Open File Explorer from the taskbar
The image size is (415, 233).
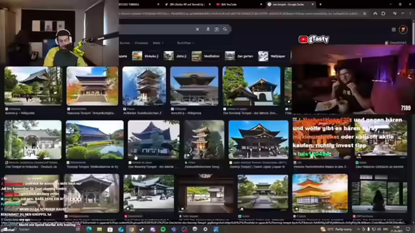tap(99, 229)
